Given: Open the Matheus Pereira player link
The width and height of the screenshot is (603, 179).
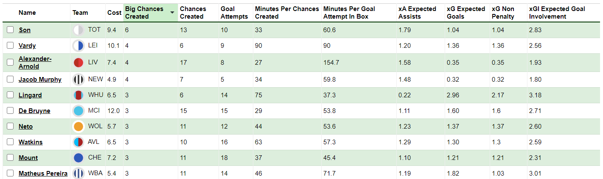Looking at the screenshot, I should [x=43, y=173].
